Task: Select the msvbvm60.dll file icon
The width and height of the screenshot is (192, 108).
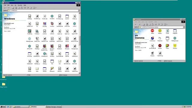Action: [x=152, y=46]
